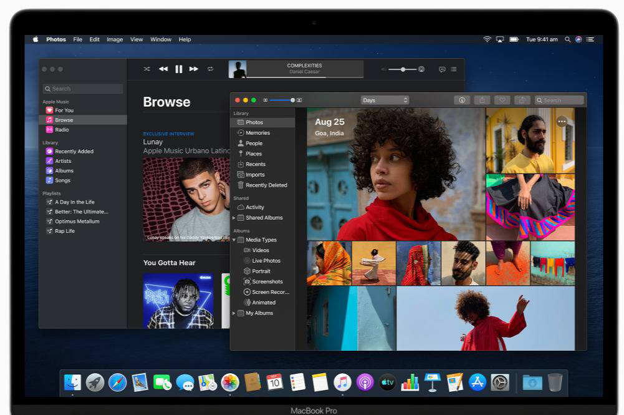
Task: Open For You in Music sidebar
Action: (x=83, y=110)
